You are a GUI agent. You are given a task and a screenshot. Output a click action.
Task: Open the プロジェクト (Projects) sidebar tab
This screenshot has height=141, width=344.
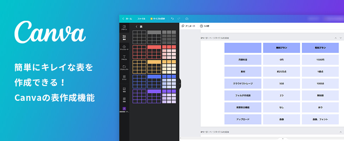[124, 68]
